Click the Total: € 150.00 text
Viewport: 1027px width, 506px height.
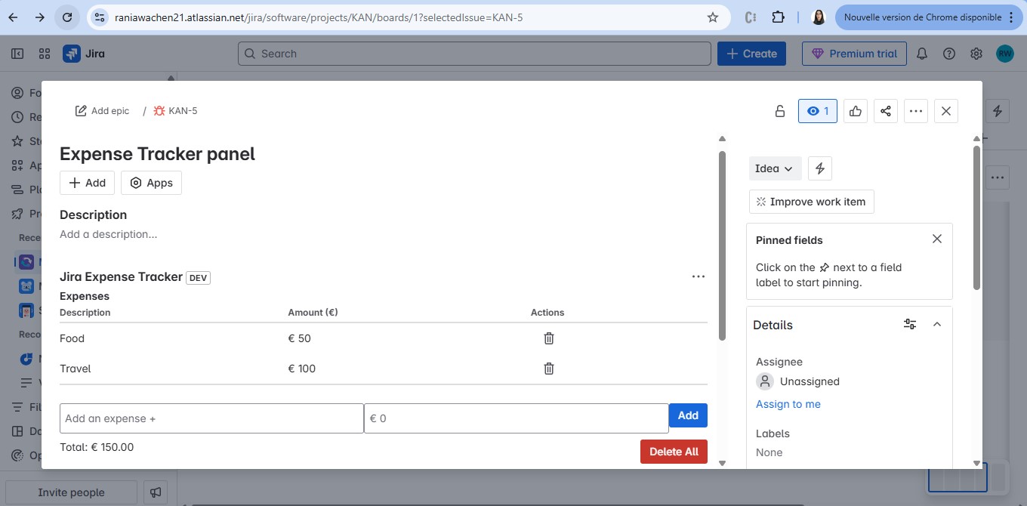[x=97, y=447]
